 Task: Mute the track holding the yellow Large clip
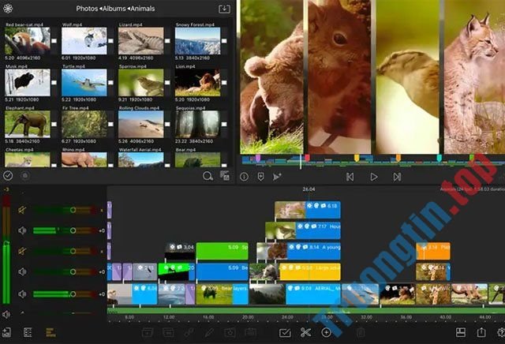point(22,272)
